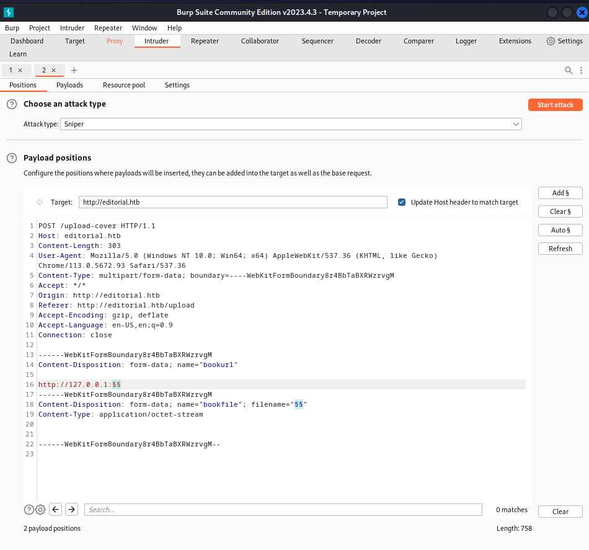Open the Window menu

tap(144, 28)
